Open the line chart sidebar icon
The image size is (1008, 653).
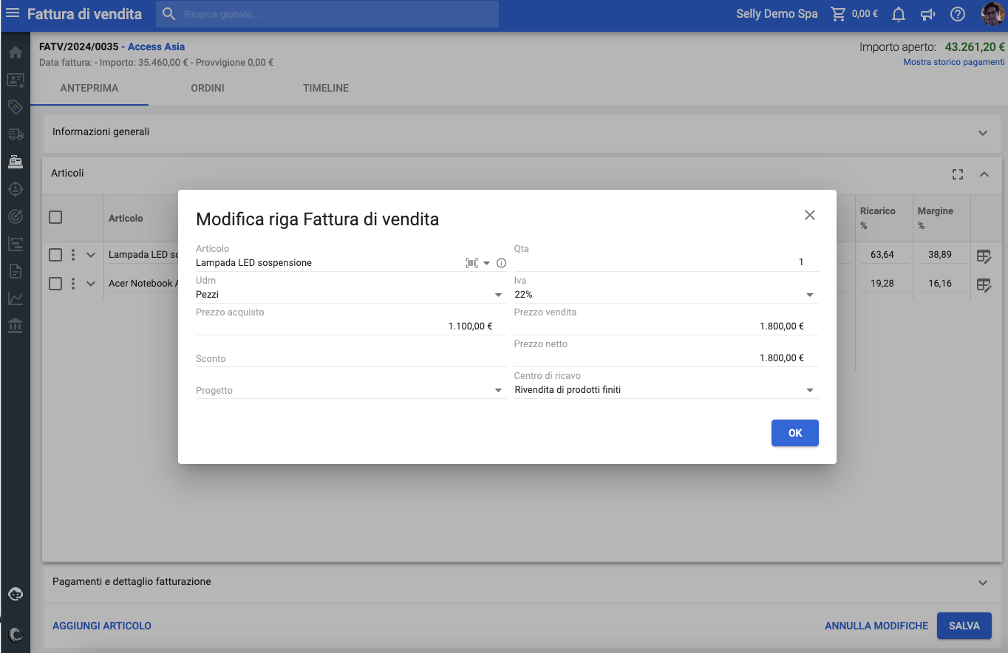(15, 298)
